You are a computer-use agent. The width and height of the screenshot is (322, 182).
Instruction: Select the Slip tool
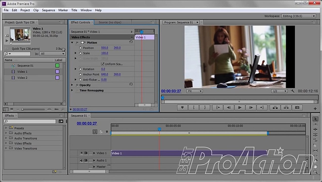tap(315, 151)
